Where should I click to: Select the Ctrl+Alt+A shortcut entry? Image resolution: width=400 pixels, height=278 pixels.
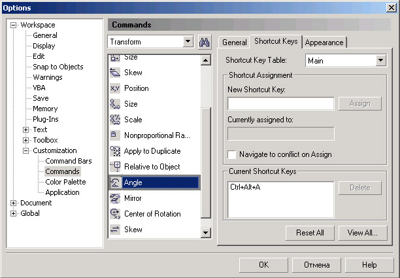[245, 187]
